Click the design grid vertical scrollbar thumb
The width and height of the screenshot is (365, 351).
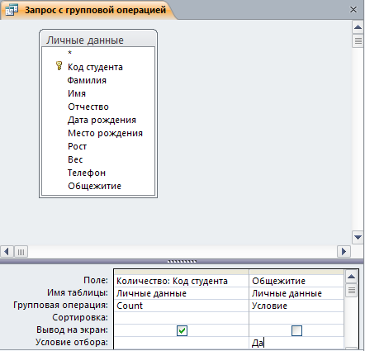(352, 290)
